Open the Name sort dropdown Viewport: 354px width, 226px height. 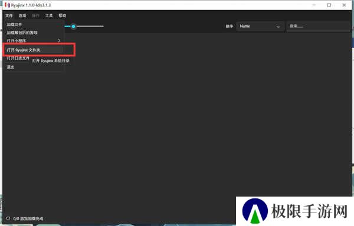tap(260, 26)
